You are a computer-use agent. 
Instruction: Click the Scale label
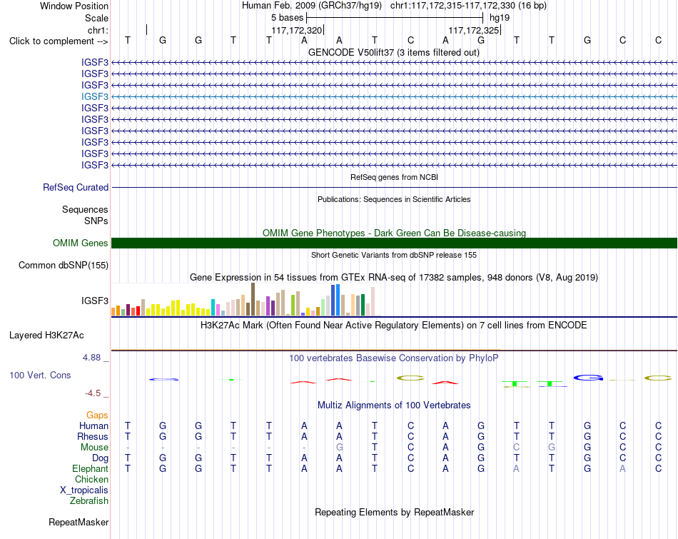tap(96, 18)
